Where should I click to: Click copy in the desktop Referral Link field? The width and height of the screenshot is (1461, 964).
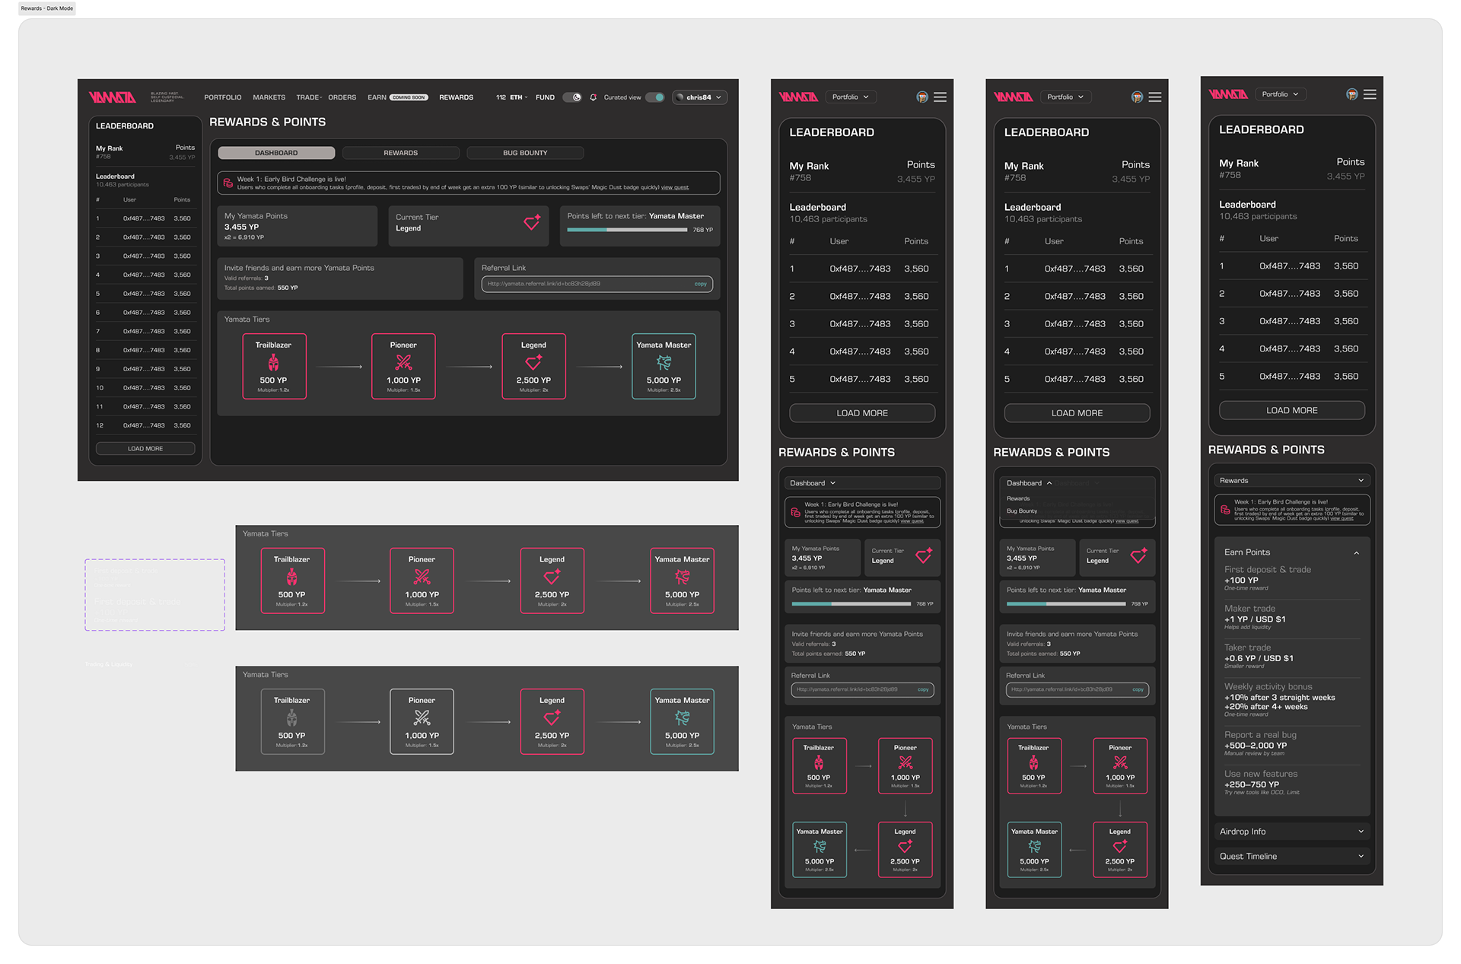700,284
